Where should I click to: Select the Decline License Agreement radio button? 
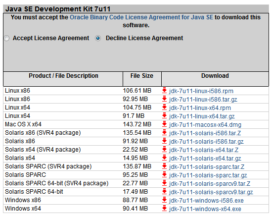[x=98, y=38]
